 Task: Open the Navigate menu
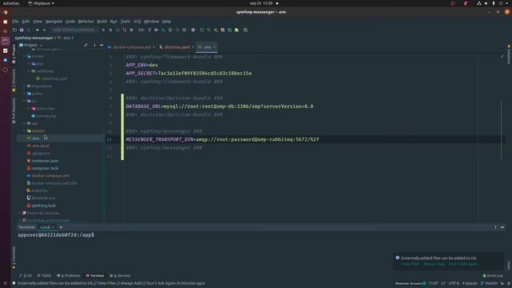tap(54, 22)
